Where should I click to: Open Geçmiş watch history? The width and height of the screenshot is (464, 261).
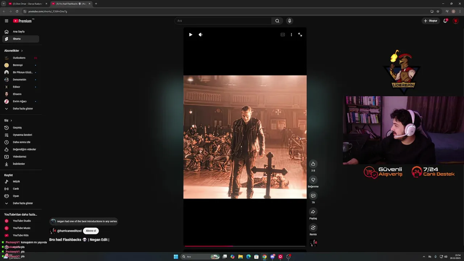coord(21,128)
